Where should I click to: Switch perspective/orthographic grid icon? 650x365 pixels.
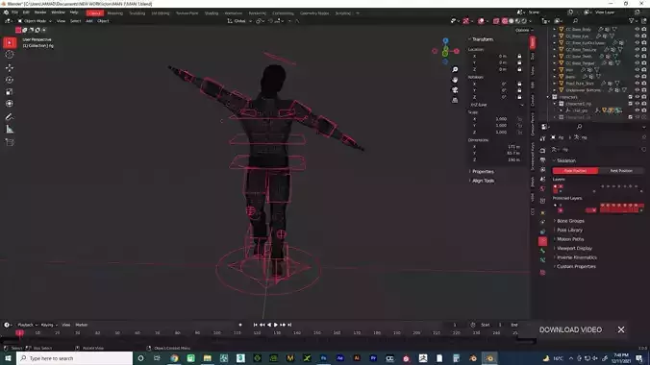pyautogui.click(x=455, y=100)
